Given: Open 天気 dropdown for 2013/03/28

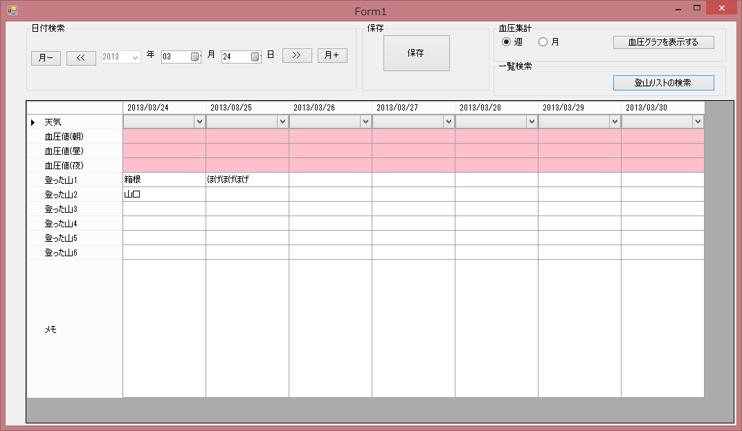Looking at the screenshot, I should pos(532,122).
